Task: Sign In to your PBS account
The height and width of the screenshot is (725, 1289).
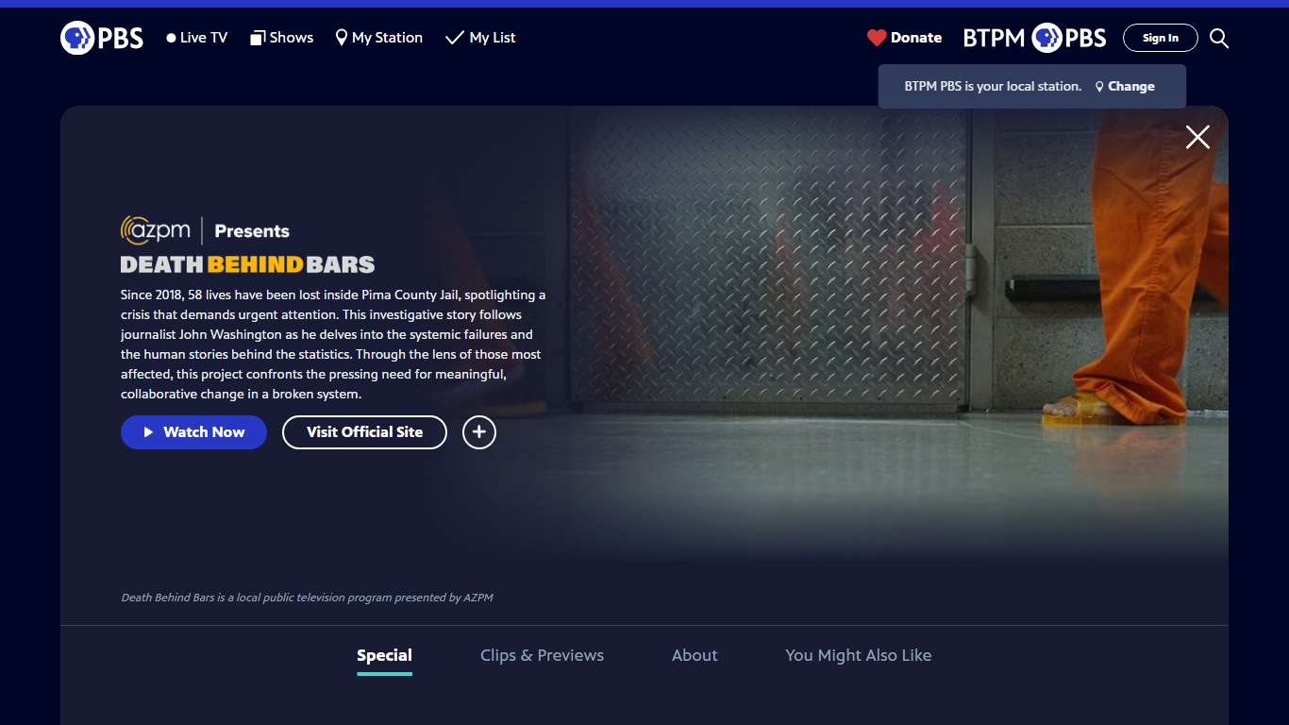Action: pos(1160,38)
